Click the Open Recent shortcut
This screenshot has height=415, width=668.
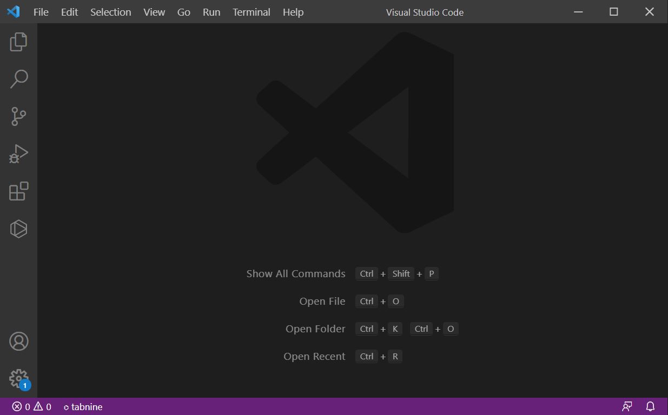tap(314, 356)
